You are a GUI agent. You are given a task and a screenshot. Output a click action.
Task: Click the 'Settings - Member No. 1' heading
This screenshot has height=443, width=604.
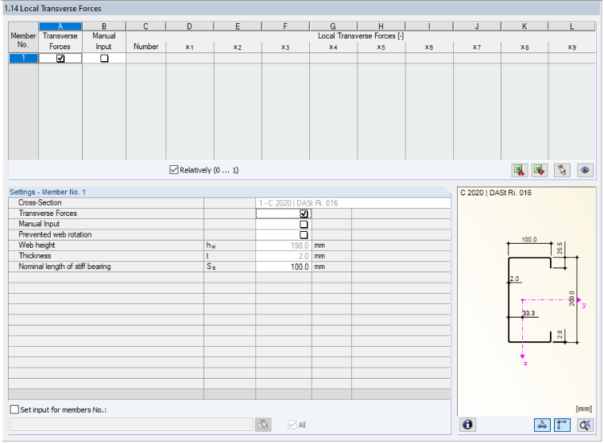[48, 191]
